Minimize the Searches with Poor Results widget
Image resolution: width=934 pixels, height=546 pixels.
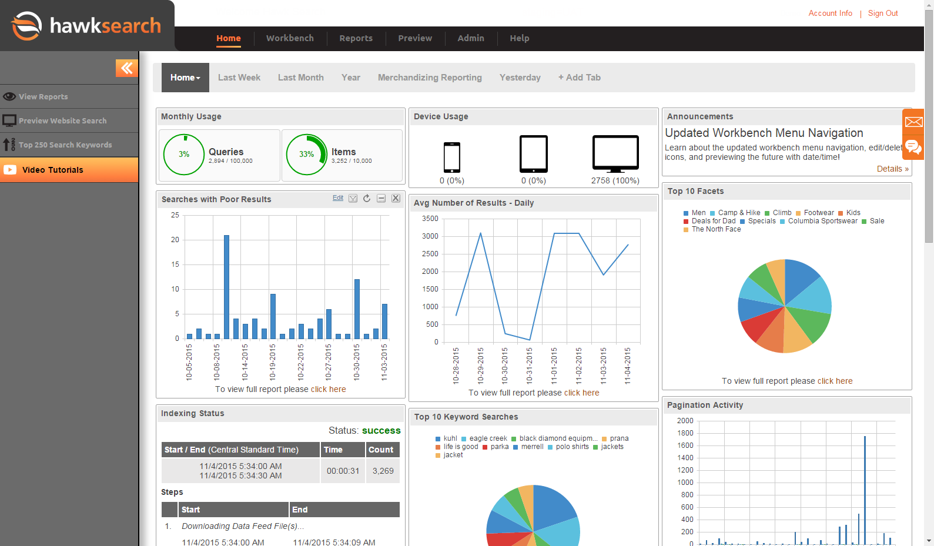click(x=381, y=199)
